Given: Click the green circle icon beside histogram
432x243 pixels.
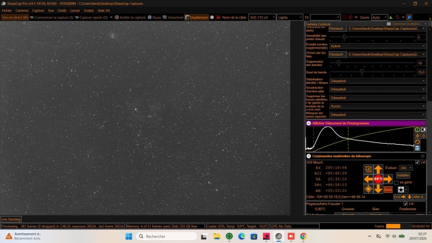Looking at the screenshot, I should pyautogui.click(x=417, y=130).
